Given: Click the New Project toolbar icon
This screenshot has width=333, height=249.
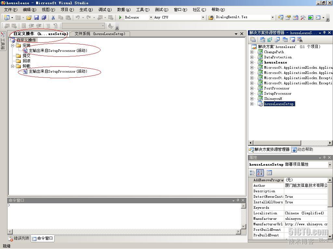Looking at the screenshot, I should (x=7, y=18).
